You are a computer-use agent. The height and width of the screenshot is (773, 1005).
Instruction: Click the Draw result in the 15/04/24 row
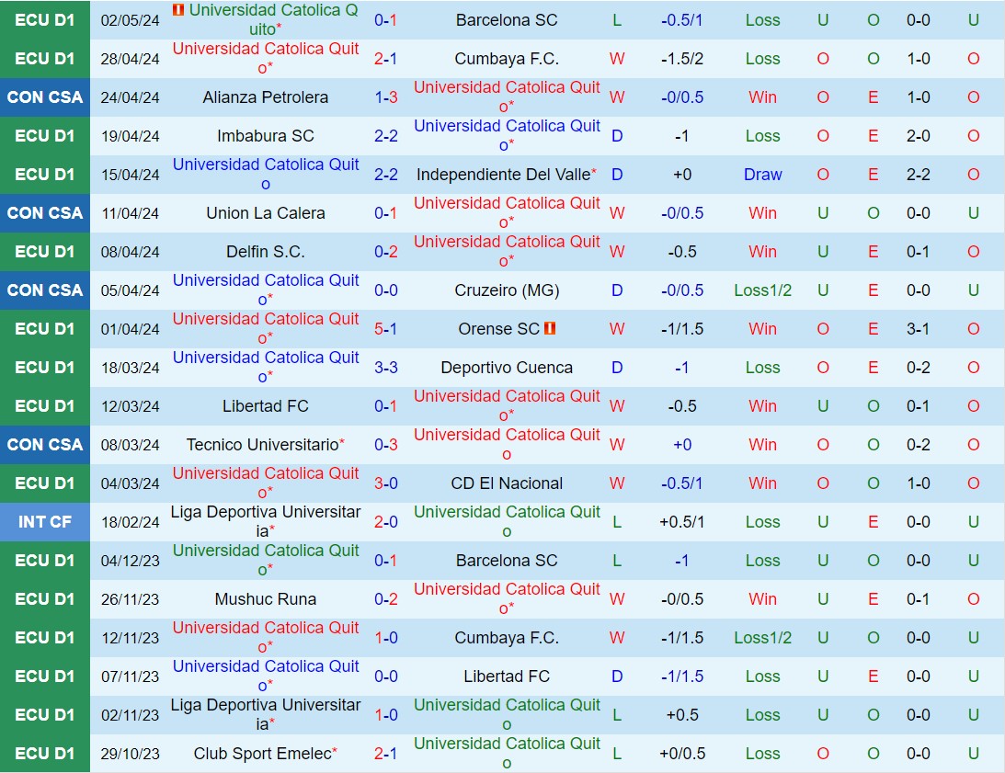click(x=763, y=175)
